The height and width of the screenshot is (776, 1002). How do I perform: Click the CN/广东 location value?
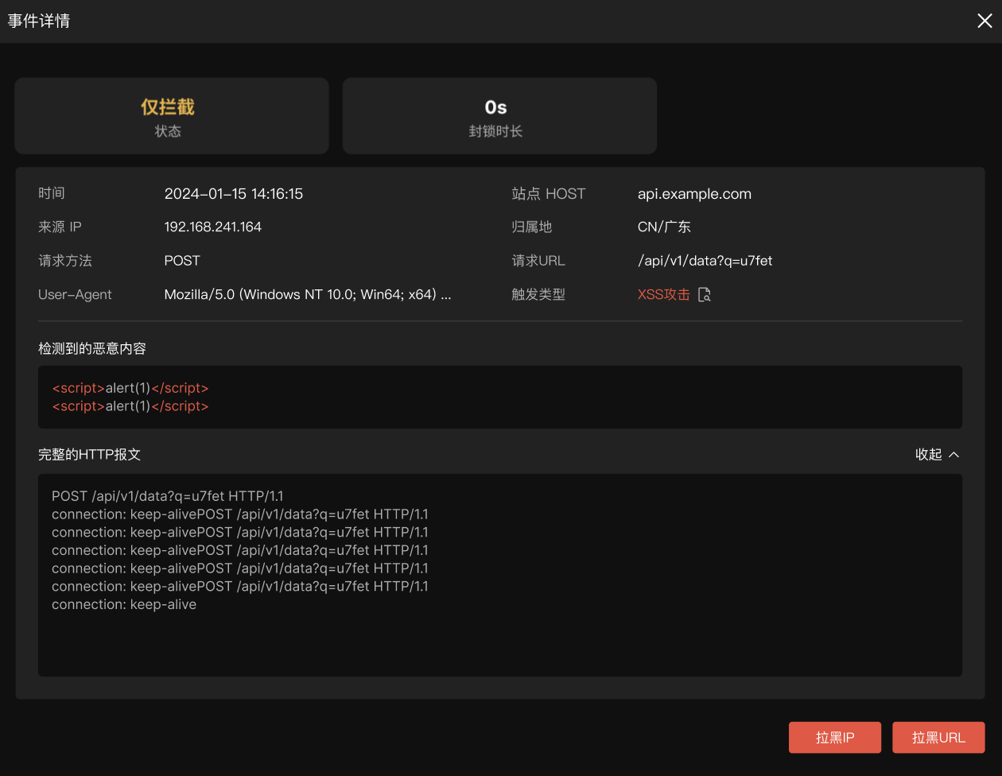tap(664, 227)
